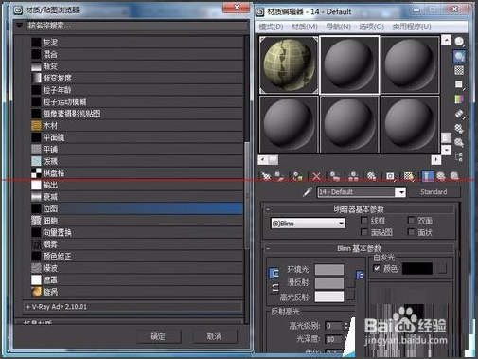
Task: Enable the 双面 two-sided checkbox
Action: click(411, 220)
